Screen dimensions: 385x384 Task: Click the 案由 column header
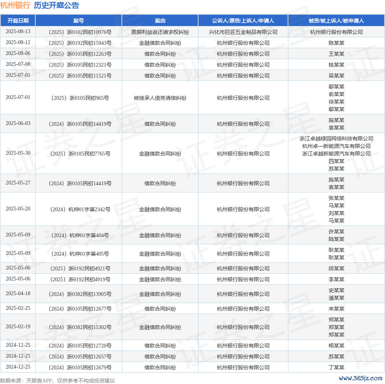coord(160,21)
